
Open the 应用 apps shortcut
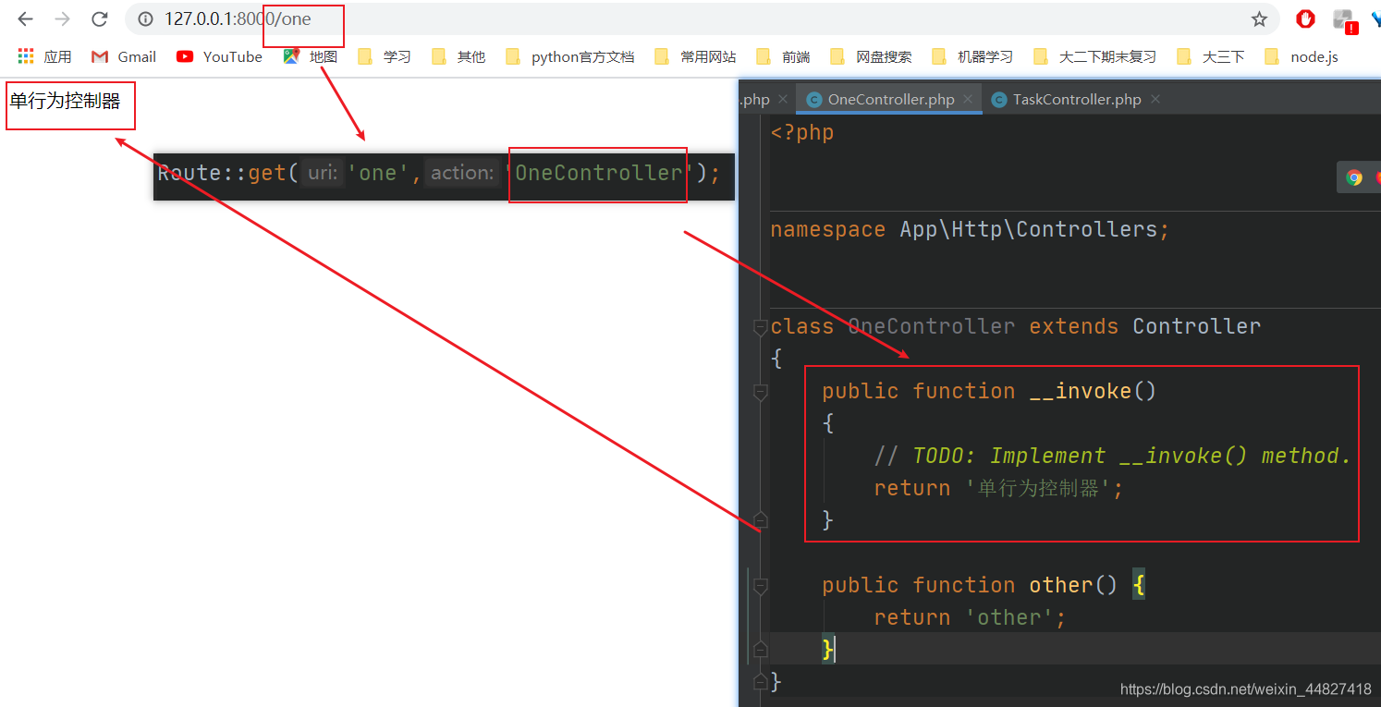pyautogui.click(x=45, y=56)
